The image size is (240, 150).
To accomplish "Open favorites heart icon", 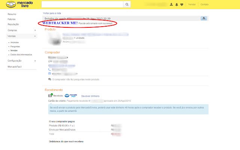I will pyautogui.click(x=181, y=4).
